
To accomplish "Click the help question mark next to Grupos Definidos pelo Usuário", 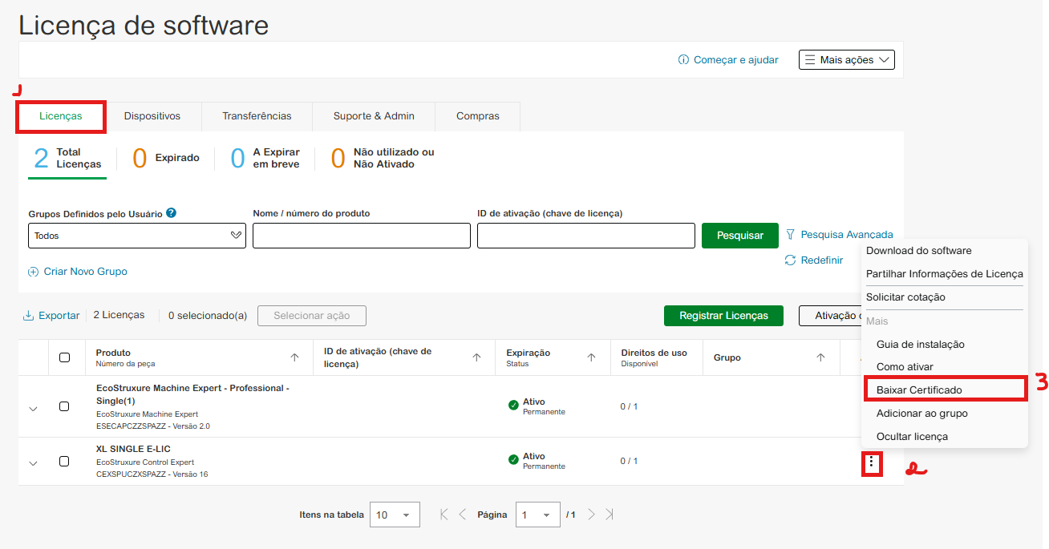I will pos(171,213).
